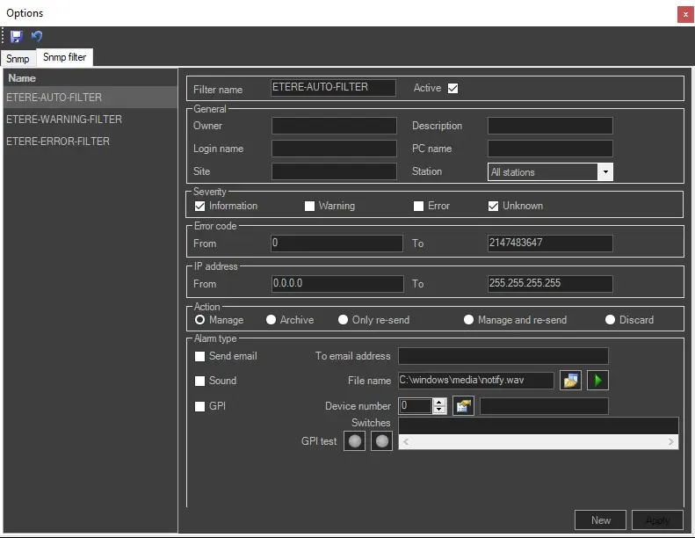The image size is (695, 538).
Task: Play the notify.wav sound with green arrow
Action: pyautogui.click(x=598, y=381)
